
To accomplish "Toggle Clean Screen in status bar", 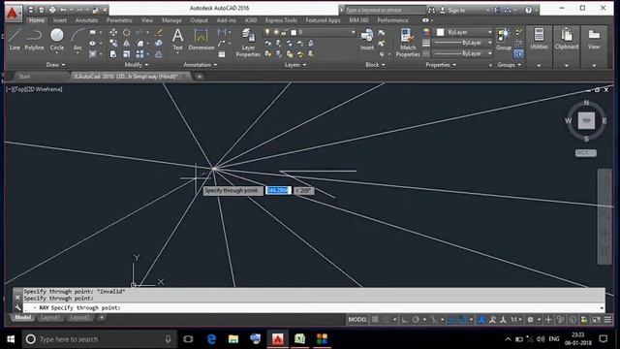I will (x=597, y=319).
